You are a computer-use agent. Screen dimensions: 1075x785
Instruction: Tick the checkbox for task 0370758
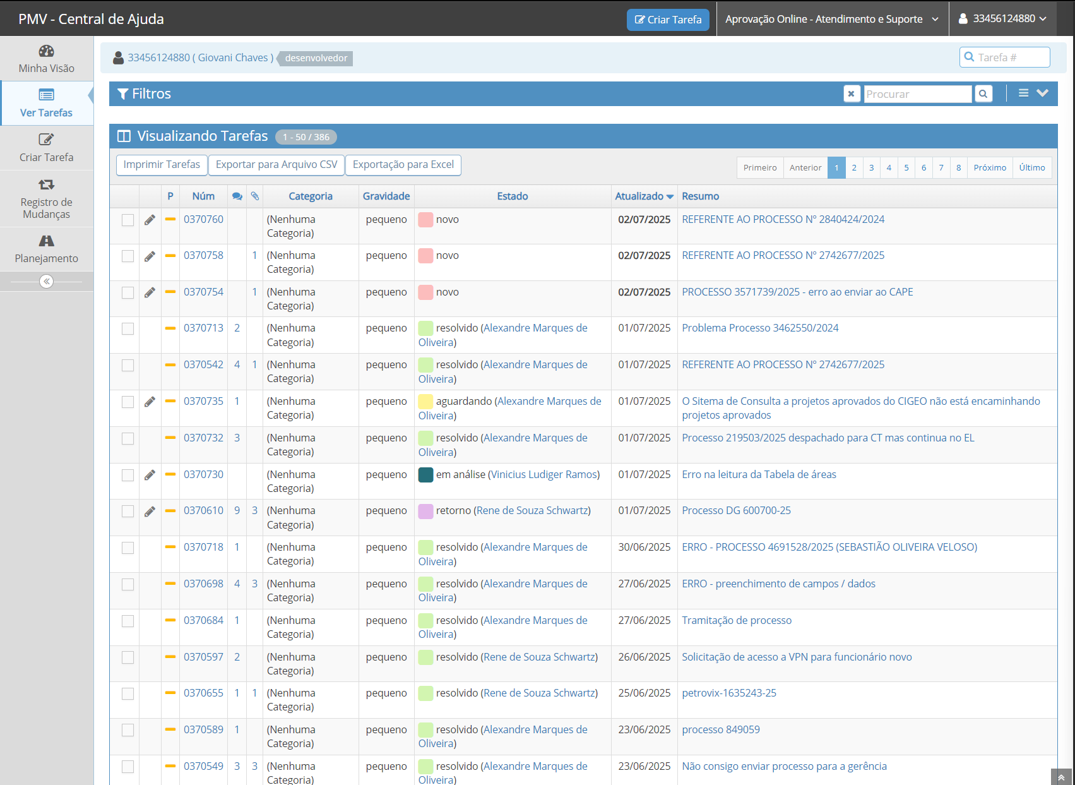128,256
